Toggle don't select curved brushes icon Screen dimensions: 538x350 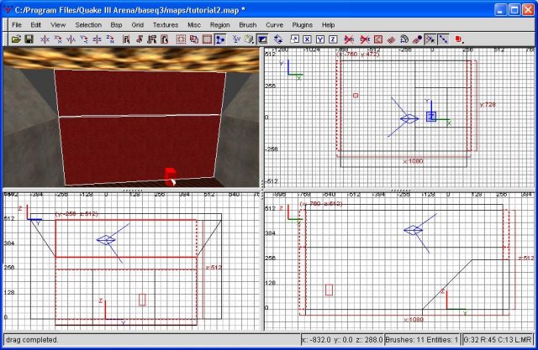[365, 39]
